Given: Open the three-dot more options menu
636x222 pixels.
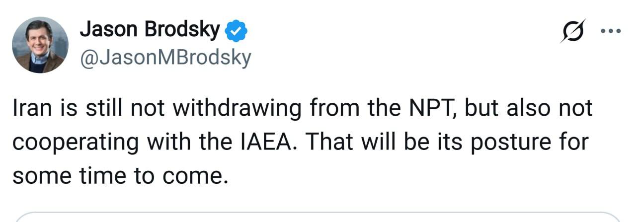Looking at the screenshot, I should [x=610, y=31].
